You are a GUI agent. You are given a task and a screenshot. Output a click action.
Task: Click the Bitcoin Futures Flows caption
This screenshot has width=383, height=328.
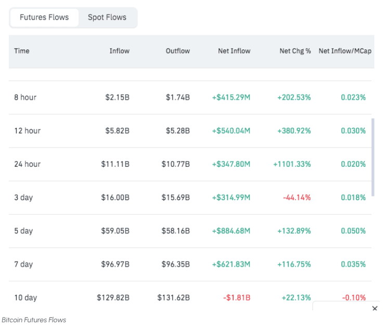pyautogui.click(x=34, y=320)
